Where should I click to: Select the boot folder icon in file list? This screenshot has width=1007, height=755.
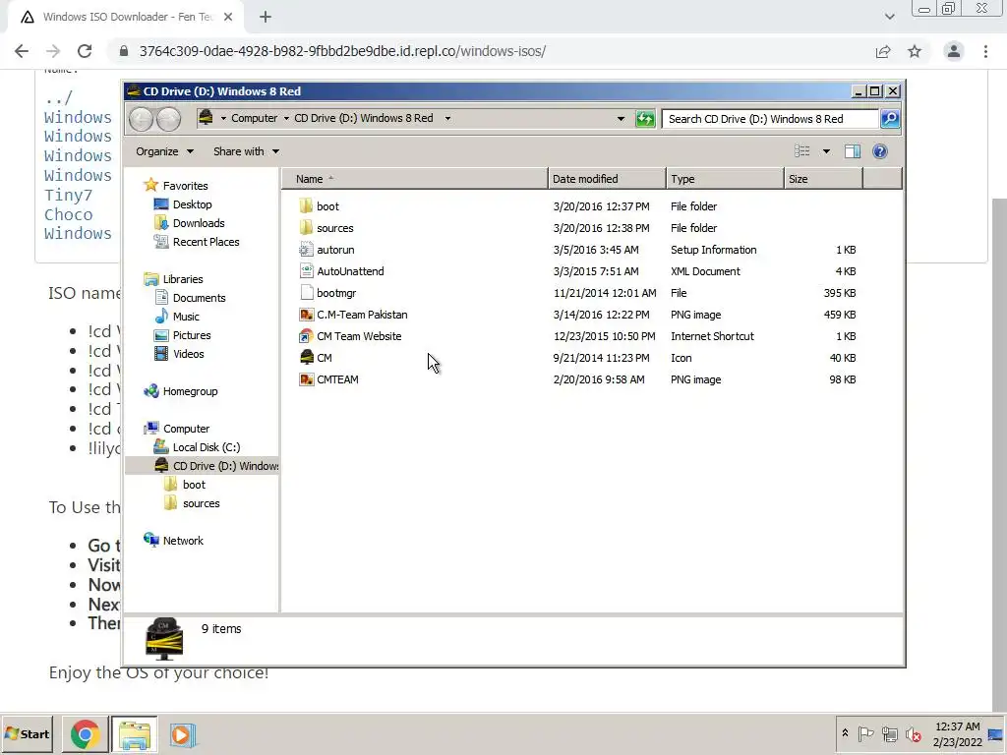[x=307, y=206]
